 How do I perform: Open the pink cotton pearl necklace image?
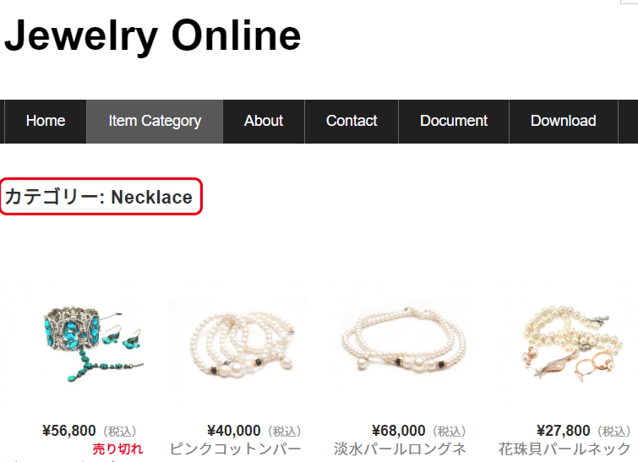click(239, 344)
